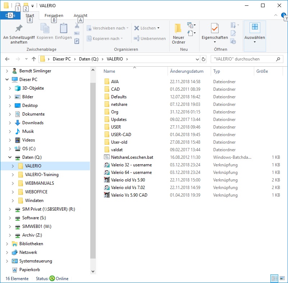Viewport: 288px width, 283px height.
Task: Open the Eigenschaften properties icon
Action: coord(215,28)
